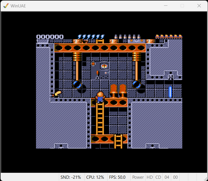Click the left hanging blue sphere

click(x=77, y=84)
